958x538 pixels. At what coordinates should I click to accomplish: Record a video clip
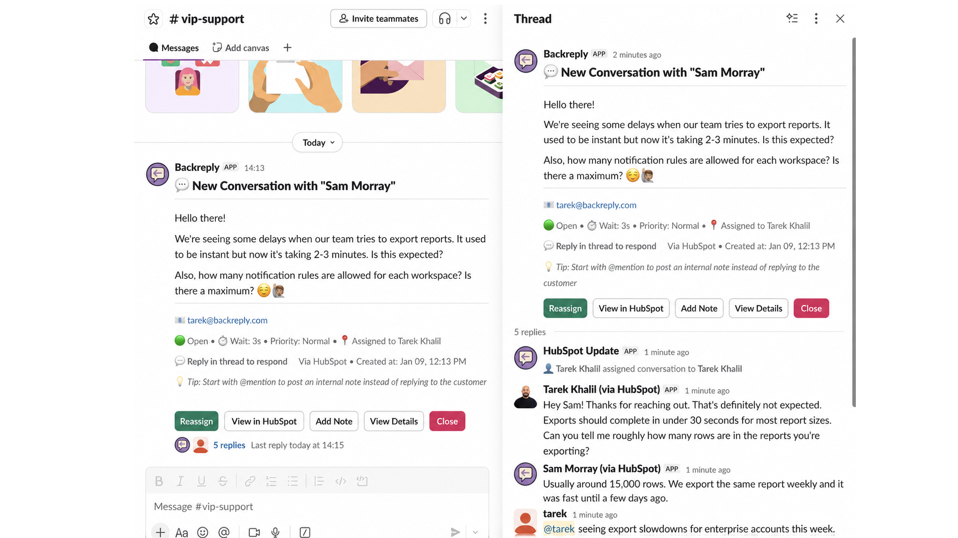pos(254,533)
